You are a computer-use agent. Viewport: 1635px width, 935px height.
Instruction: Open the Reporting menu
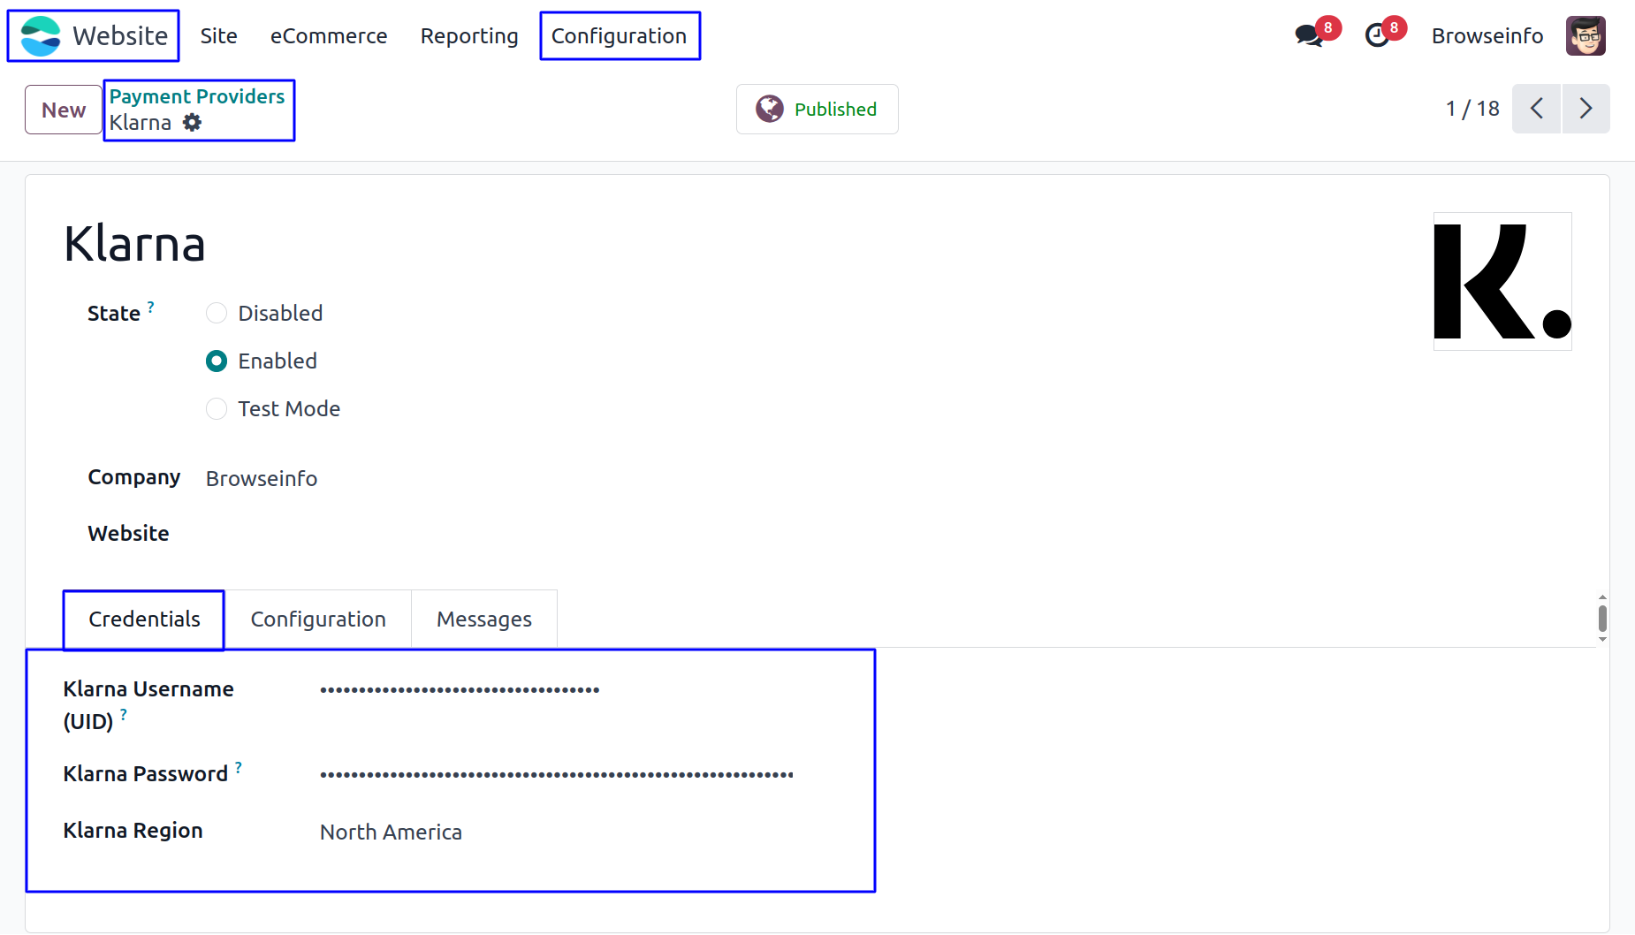coord(469,36)
